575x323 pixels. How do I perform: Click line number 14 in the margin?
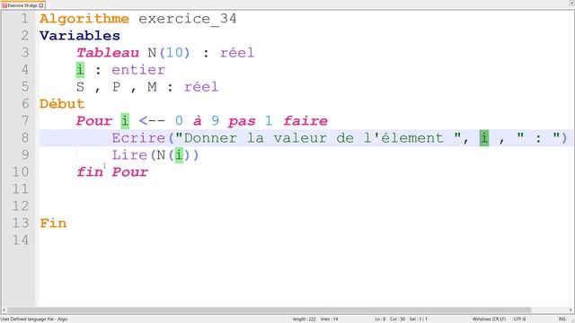click(20, 240)
